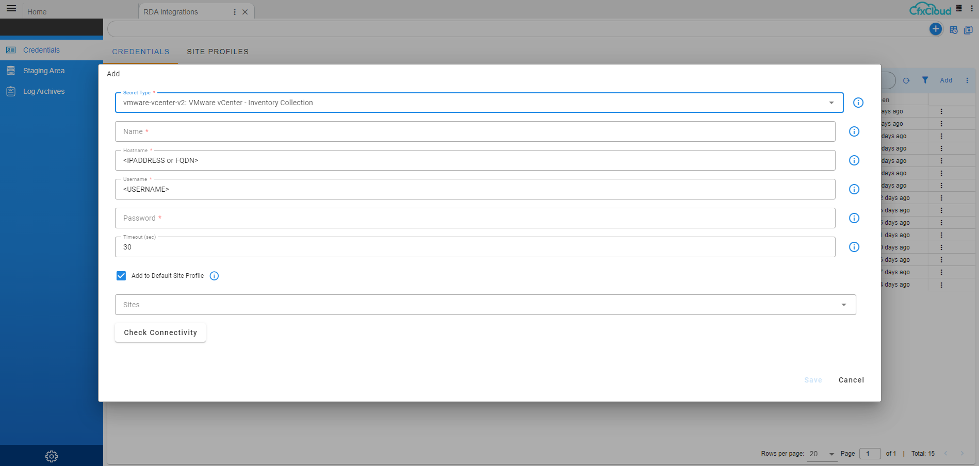The height and width of the screenshot is (466, 979).
Task: Click the info icon next to Name field
Action: pyautogui.click(x=854, y=131)
